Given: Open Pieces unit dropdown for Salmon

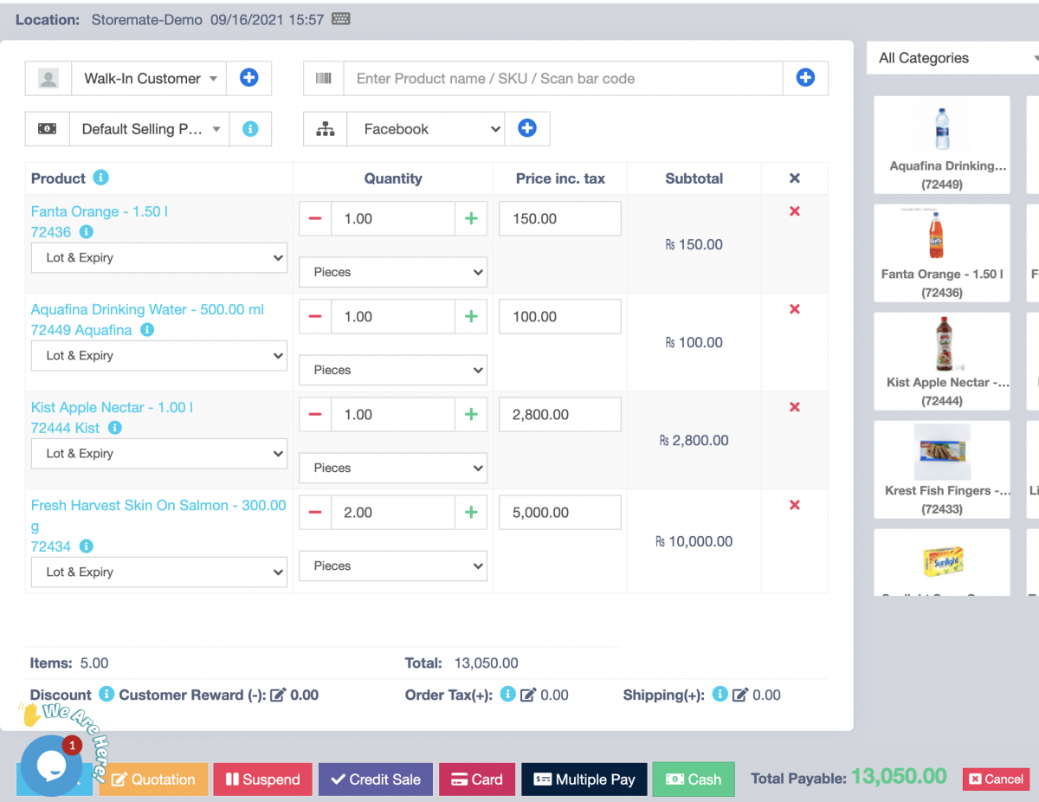Looking at the screenshot, I should [393, 566].
